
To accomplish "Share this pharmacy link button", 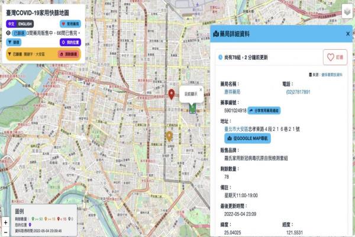I will (x=264, y=110).
